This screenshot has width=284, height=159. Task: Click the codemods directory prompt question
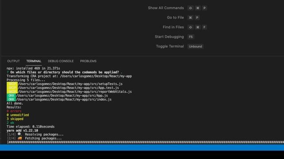click(64, 72)
